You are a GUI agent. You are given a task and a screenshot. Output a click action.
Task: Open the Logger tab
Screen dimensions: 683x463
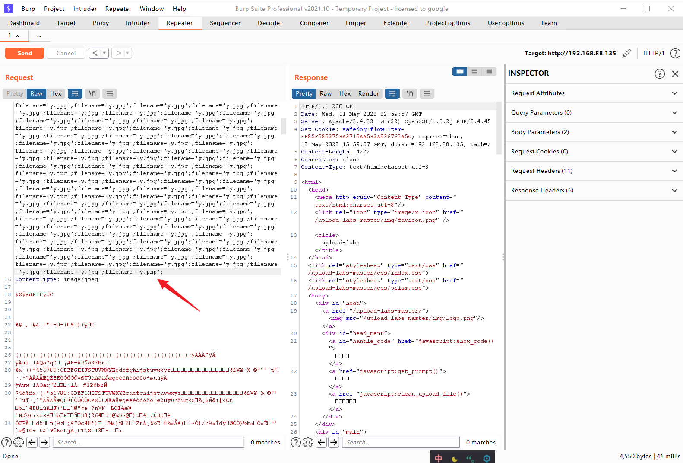pos(356,23)
